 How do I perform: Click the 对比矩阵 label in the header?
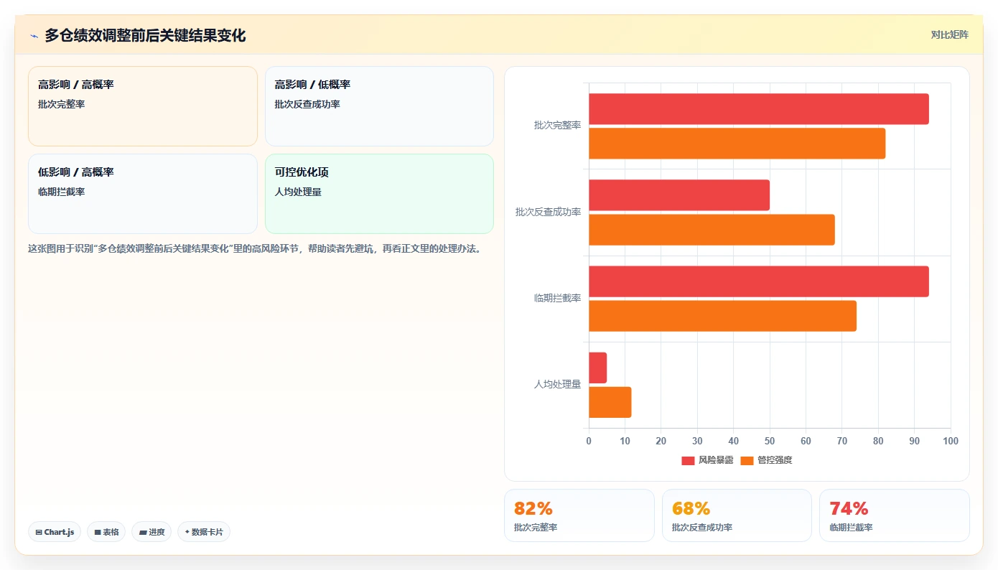[949, 34]
